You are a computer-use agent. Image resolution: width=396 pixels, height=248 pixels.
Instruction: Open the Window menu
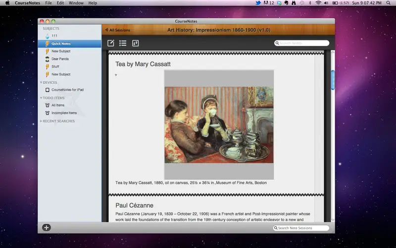pos(76,3)
